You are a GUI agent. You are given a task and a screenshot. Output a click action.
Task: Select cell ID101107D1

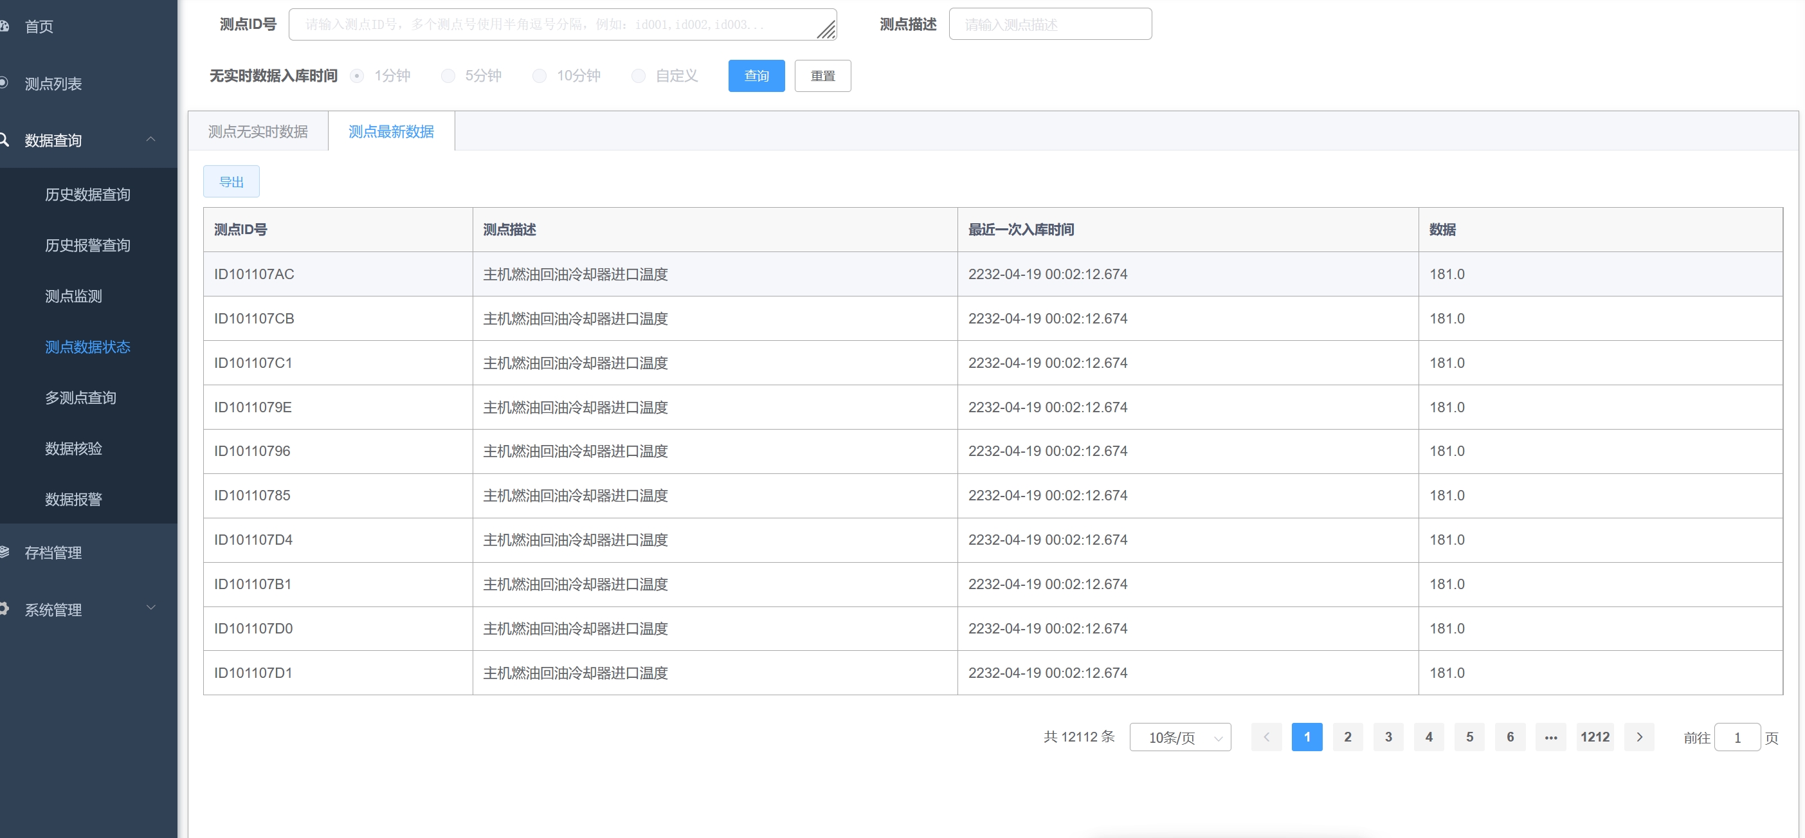point(338,673)
